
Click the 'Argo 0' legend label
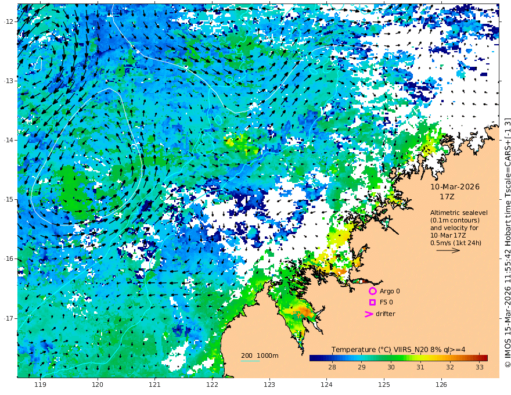pyautogui.click(x=390, y=291)
